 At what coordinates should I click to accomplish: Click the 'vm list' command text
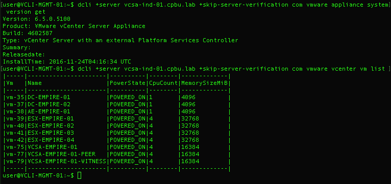(x=372, y=69)
